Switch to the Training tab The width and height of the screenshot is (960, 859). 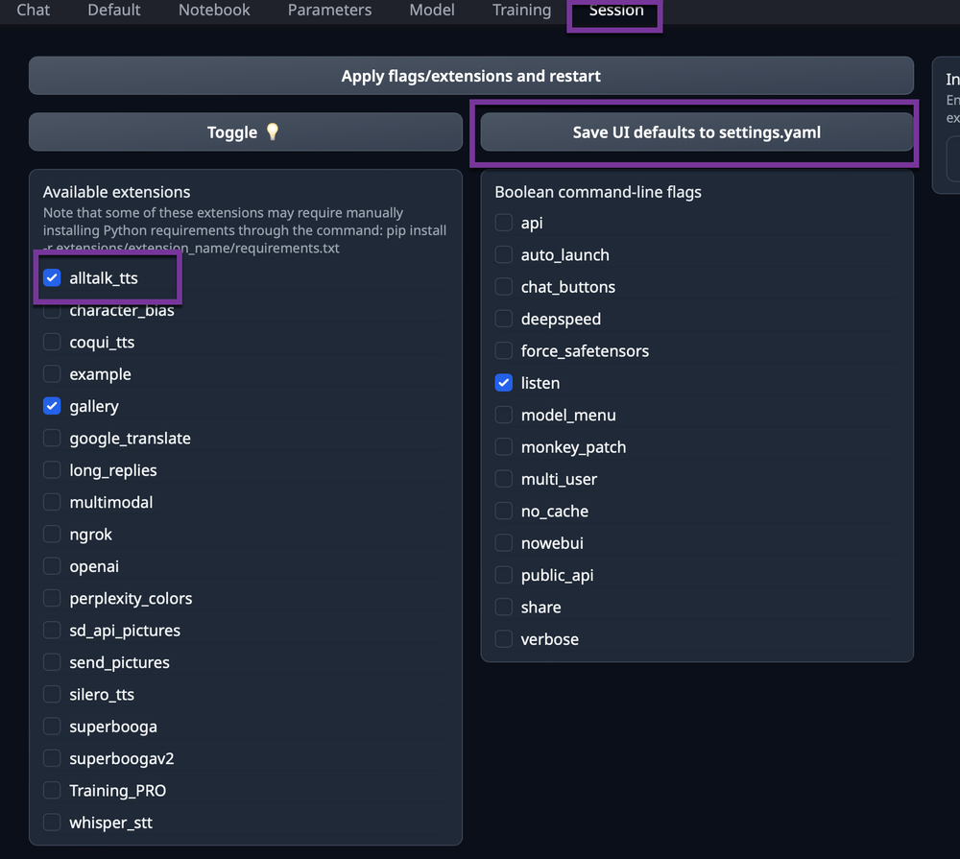coord(521,11)
